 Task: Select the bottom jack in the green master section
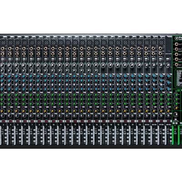176,65
